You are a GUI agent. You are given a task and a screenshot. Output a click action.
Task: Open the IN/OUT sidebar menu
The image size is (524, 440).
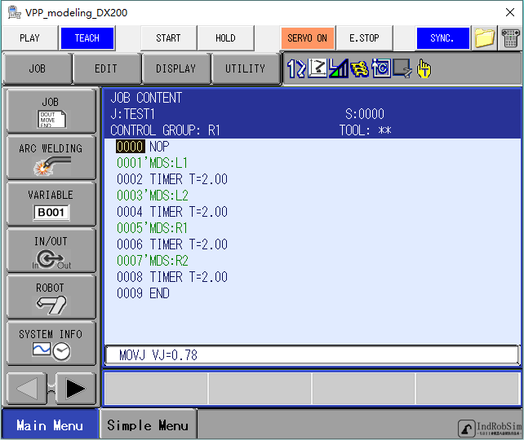tap(51, 250)
